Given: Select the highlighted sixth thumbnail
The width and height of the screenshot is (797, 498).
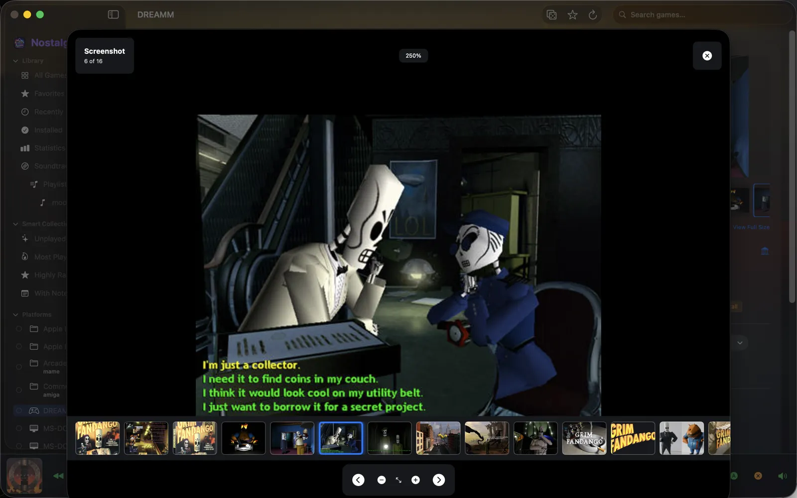Looking at the screenshot, I should click(x=341, y=438).
